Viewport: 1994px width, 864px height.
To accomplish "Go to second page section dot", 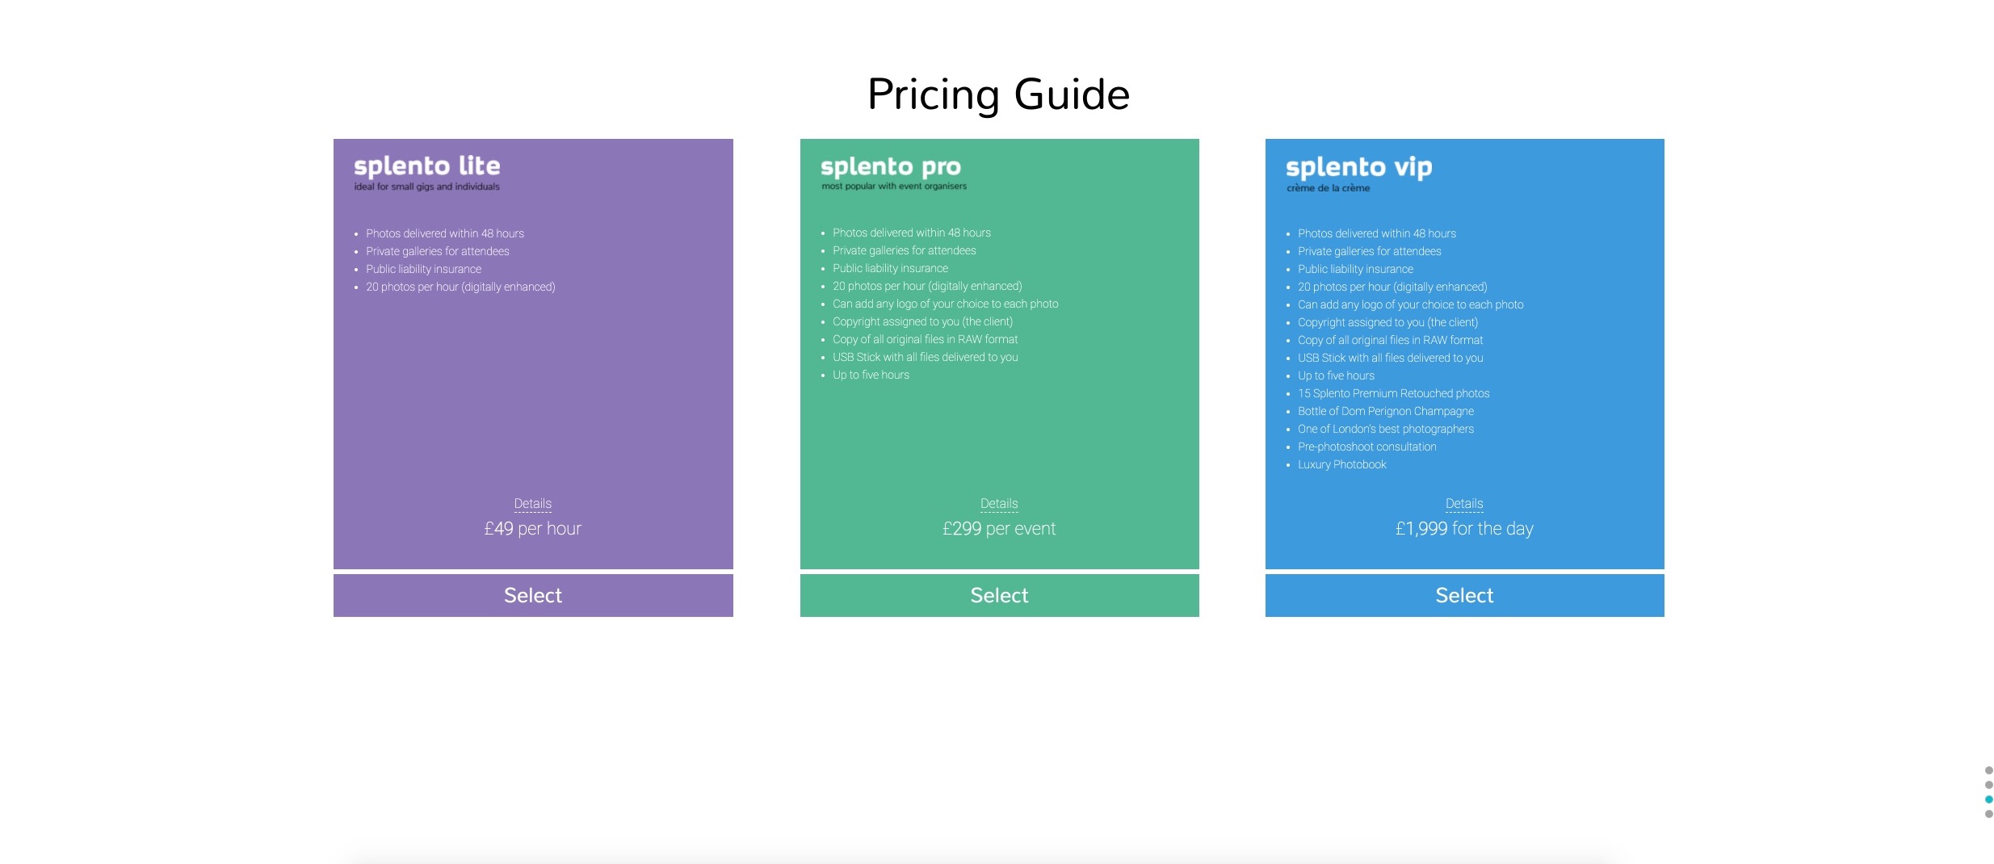I will (1988, 785).
